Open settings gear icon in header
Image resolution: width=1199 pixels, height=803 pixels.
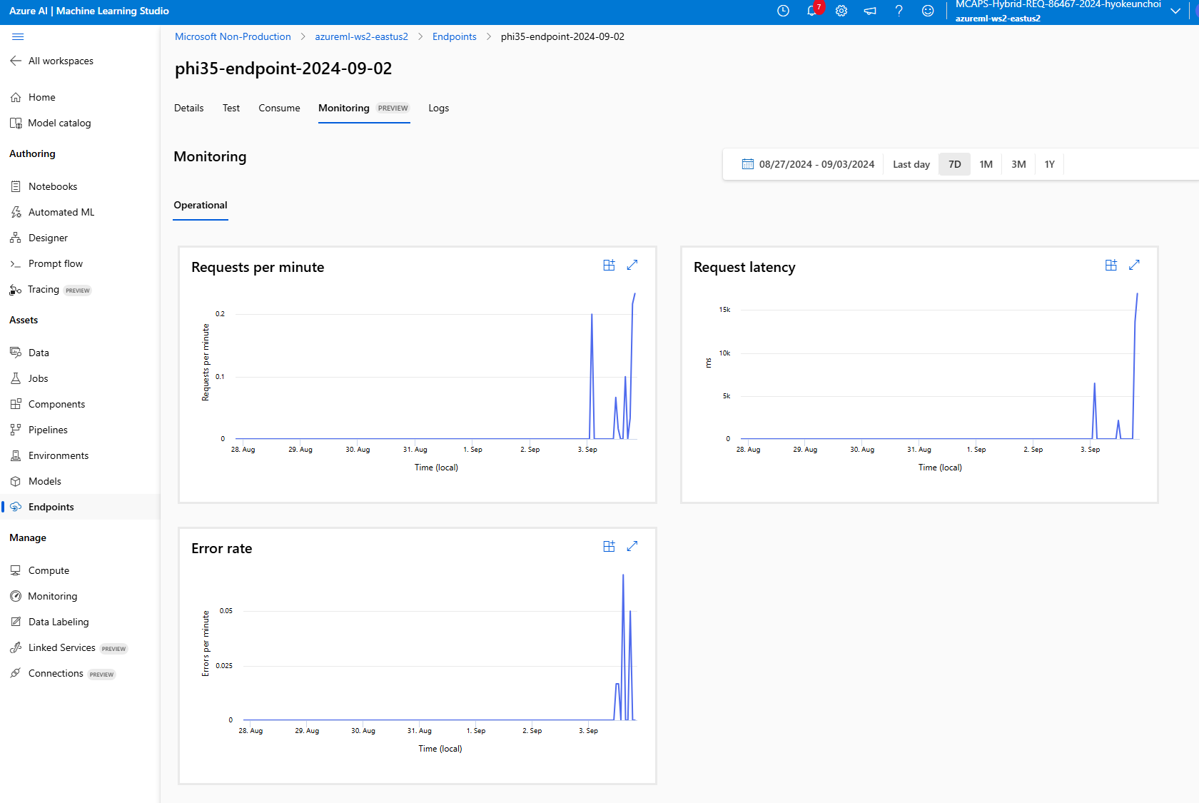pos(841,11)
